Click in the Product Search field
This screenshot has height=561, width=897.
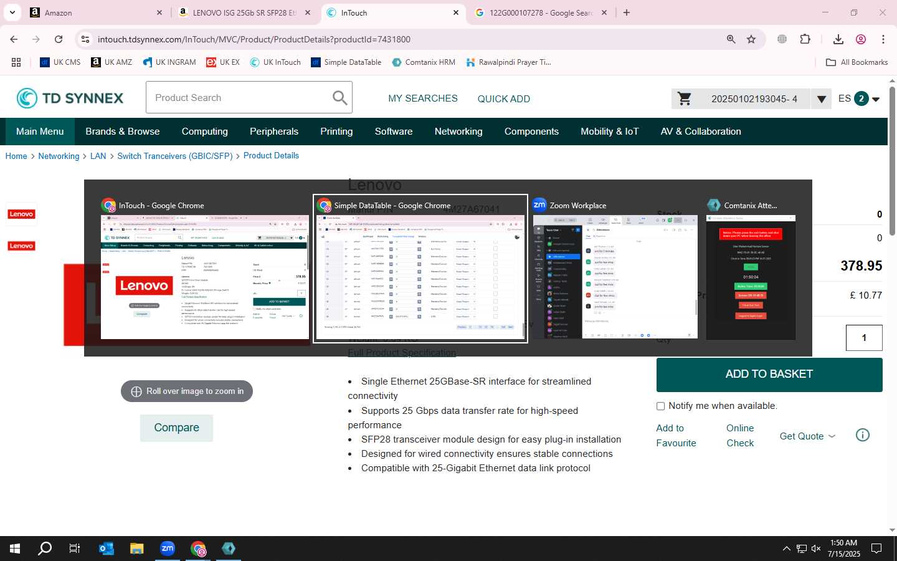pos(240,98)
